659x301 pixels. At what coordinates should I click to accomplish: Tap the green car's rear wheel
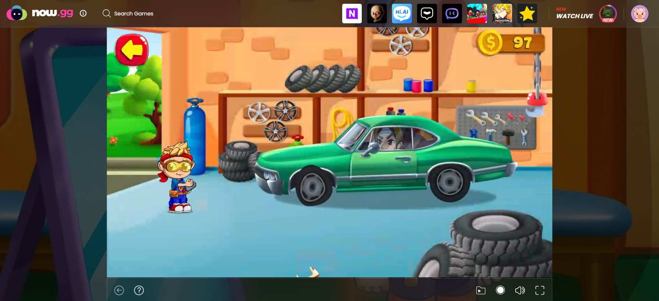pos(449,182)
